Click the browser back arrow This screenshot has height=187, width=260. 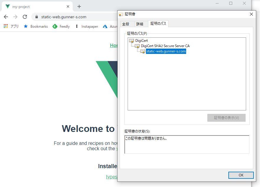pos(6,17)
